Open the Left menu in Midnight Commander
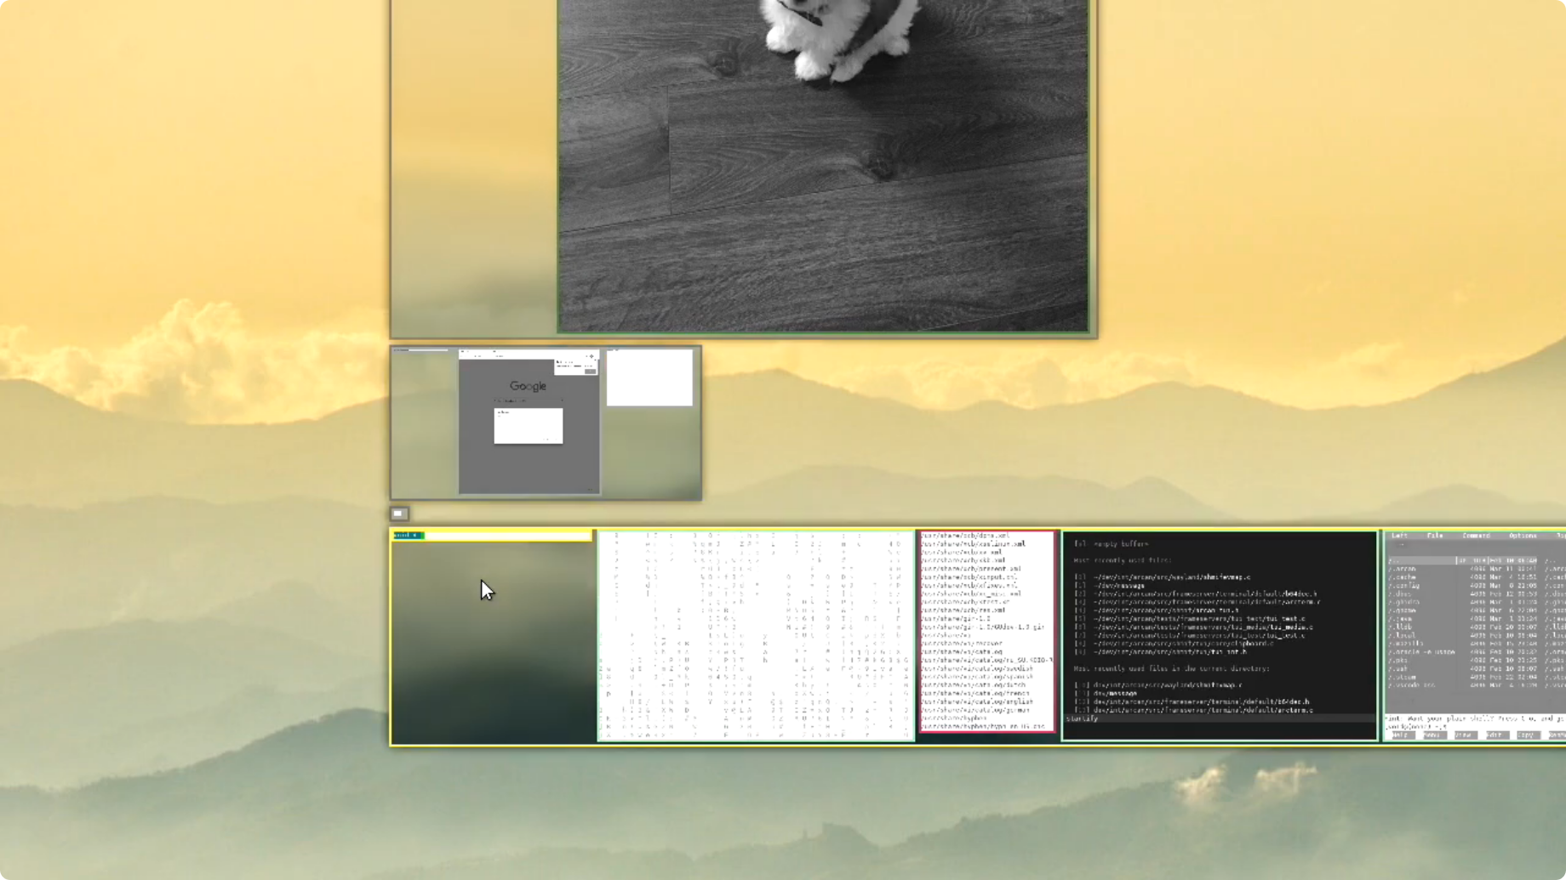This screenshot has width=1566, height=880. click(1399, 536)
